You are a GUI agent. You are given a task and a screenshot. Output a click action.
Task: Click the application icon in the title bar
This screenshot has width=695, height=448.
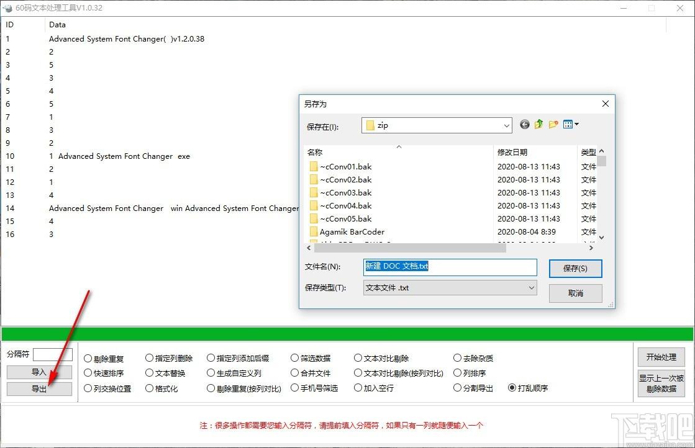(7, 8)
